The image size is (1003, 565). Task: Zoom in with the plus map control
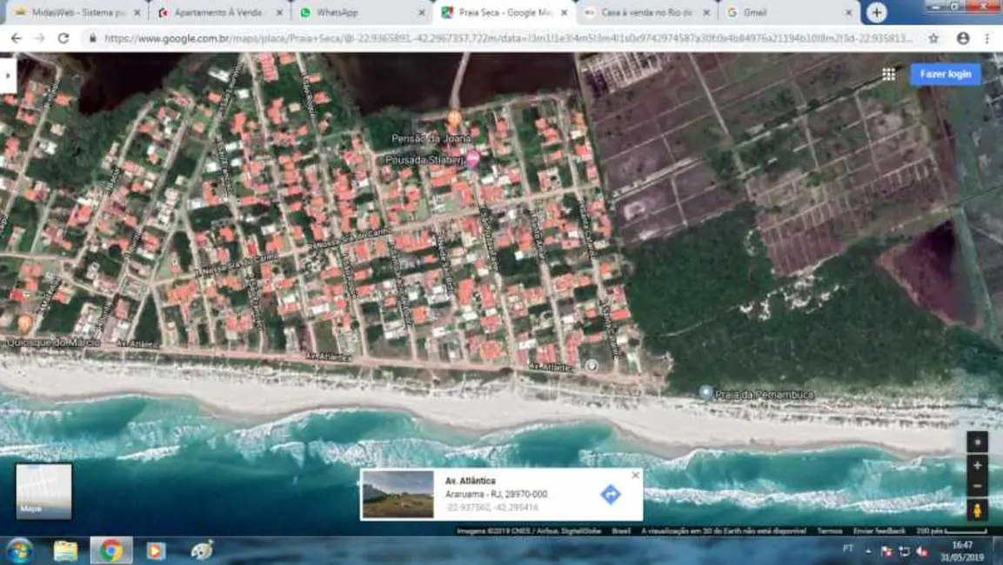point(976,466)
